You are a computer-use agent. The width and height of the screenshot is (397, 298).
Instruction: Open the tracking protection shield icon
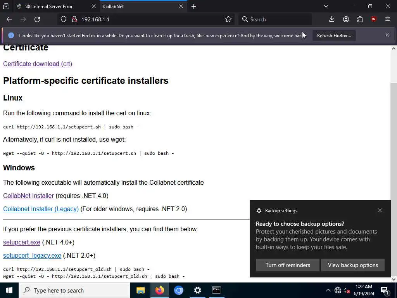[x=64, y=19]
